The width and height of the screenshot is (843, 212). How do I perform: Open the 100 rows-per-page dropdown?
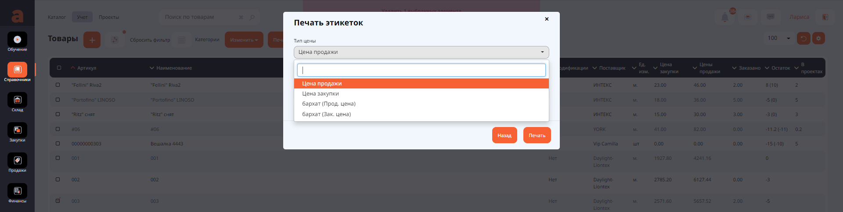coord(778,38)
